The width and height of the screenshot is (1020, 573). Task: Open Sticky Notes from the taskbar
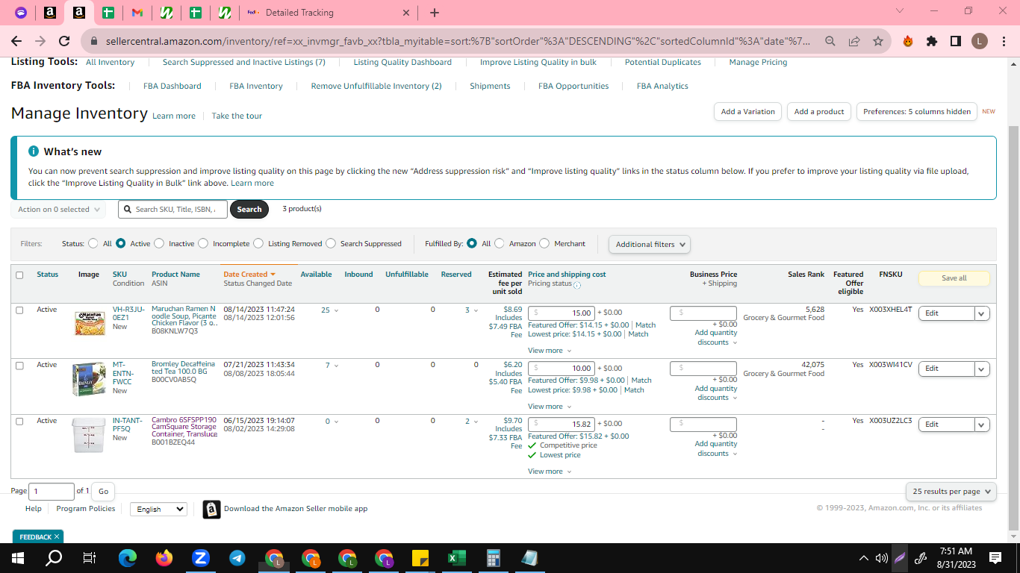coord(420,558)
